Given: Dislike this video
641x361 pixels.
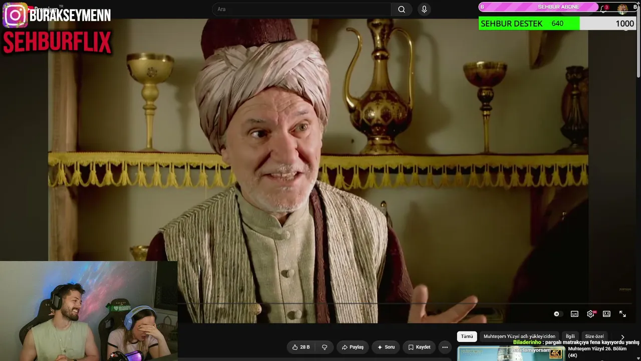Looking at the screenshot, I should (x=325, y=347).
